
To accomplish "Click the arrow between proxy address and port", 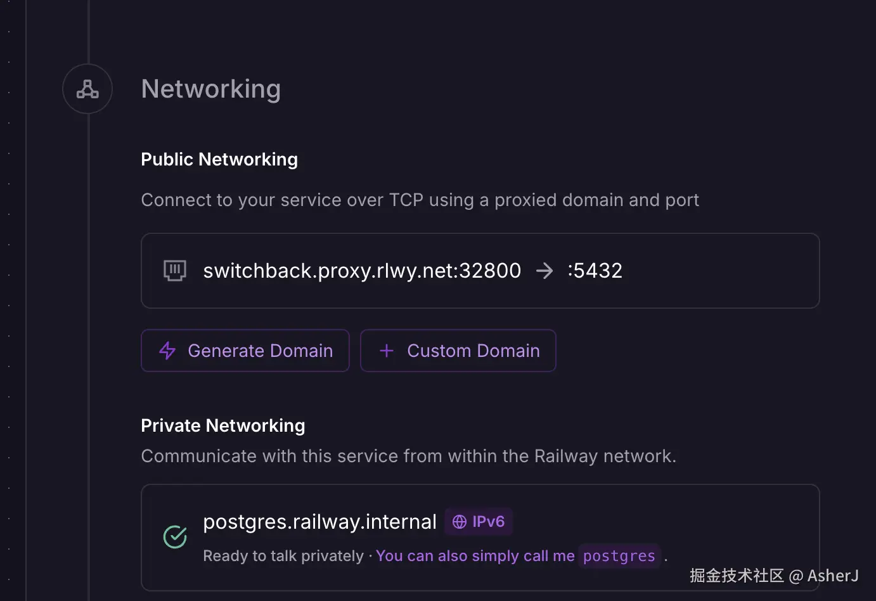I will (544, 271).
